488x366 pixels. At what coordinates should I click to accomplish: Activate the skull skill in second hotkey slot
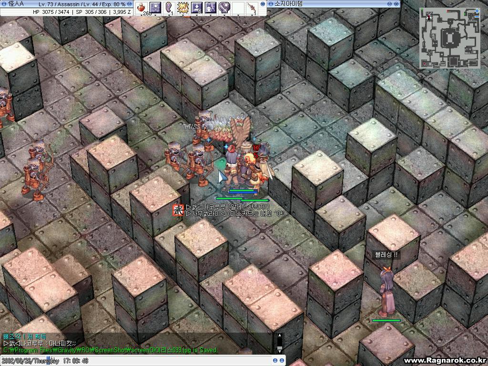(x=155, y=8)
